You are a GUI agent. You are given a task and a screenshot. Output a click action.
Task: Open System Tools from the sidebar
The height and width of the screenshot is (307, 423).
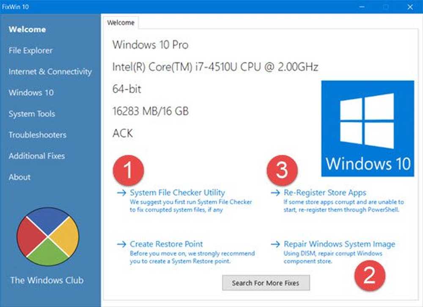coord(32,114)
